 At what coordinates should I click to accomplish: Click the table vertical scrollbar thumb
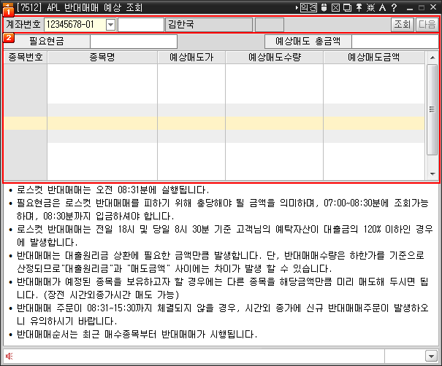click(432, 109)
